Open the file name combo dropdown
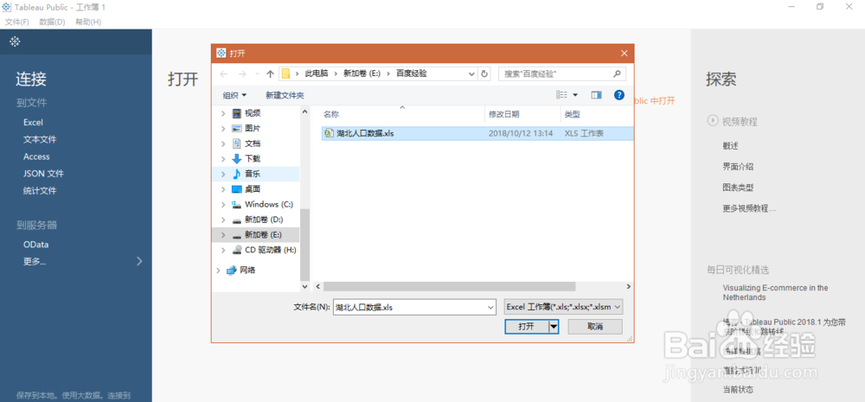The image size is (865, 402). 491,307
